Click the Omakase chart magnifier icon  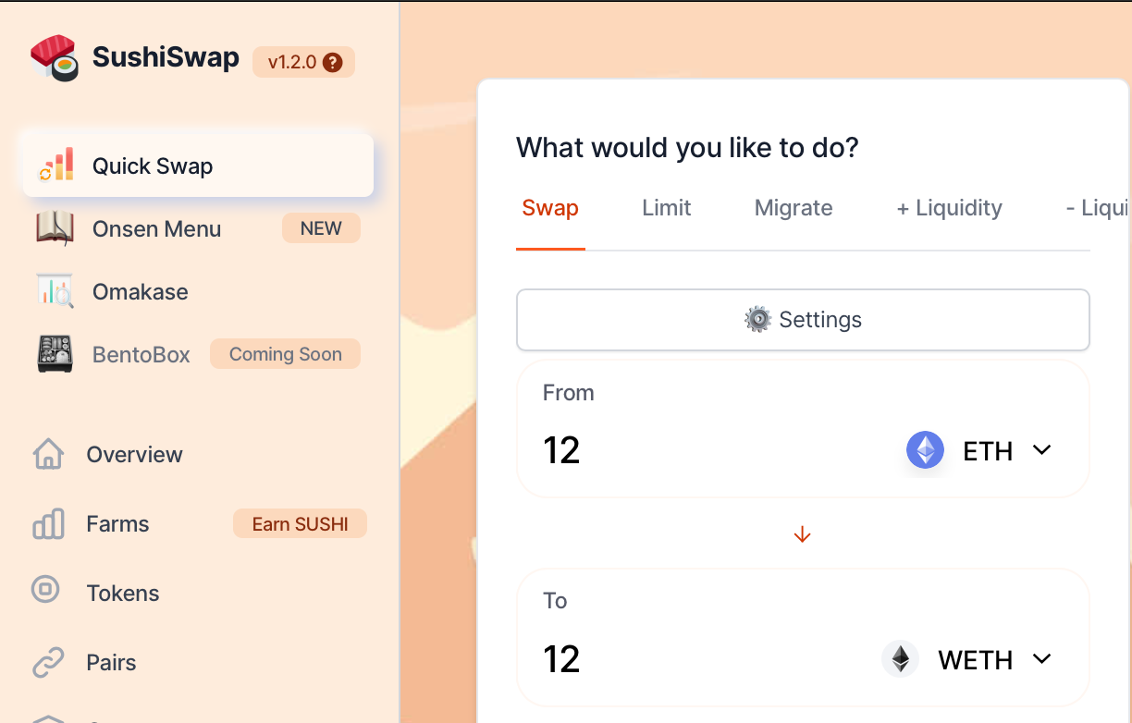click(x=55, y=291)
